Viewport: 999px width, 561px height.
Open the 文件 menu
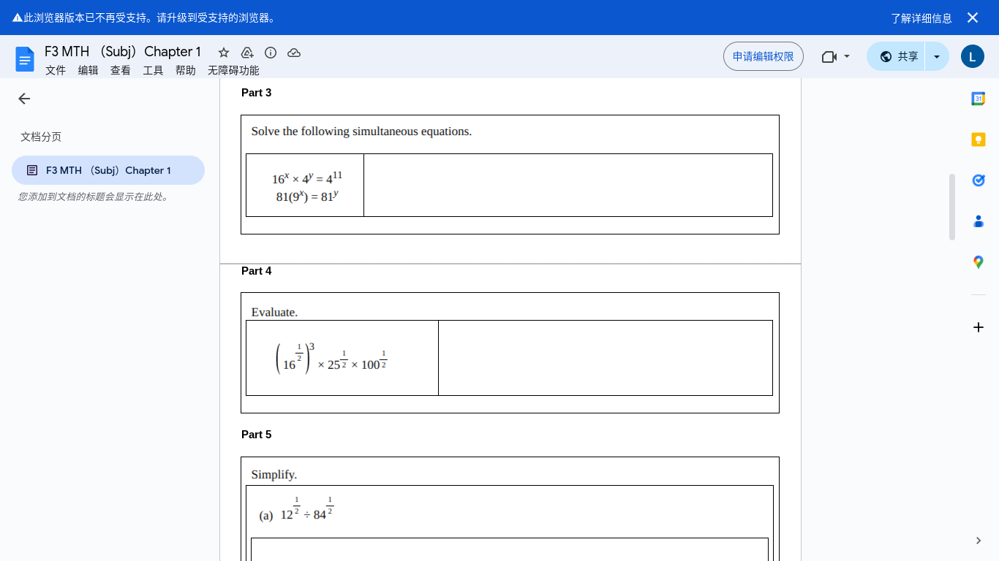point(56,70)
